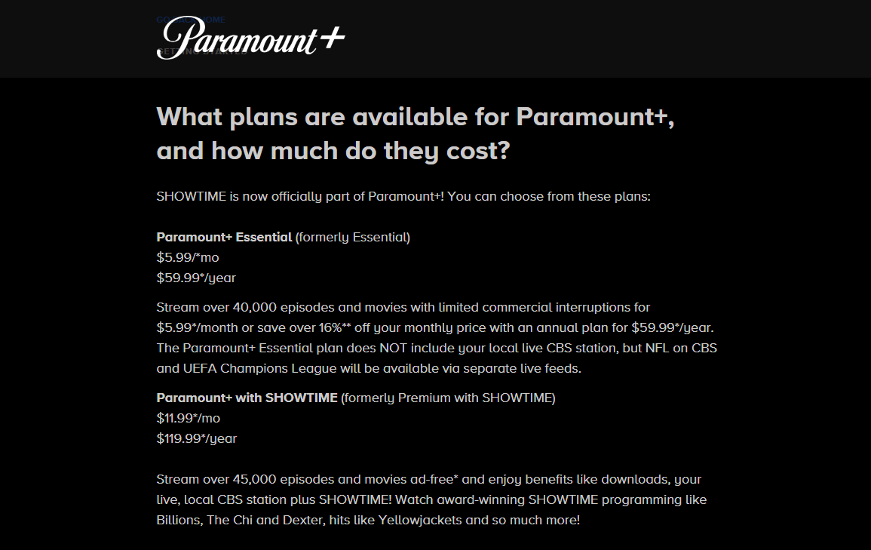The height and width of the screenshot is (550, 871).
Task: Click "(formerly Premium with SHOWTIME)" note
Action: click(x=448, y=398)
